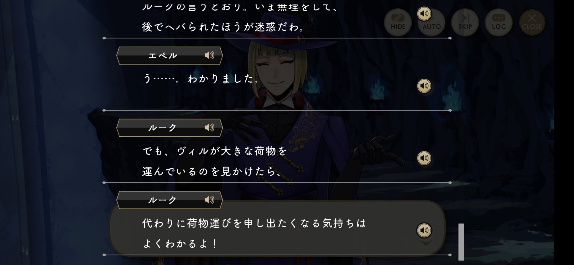Skip the story with SKIP button
Screen dimensions: 574x265
click(465, 22)
